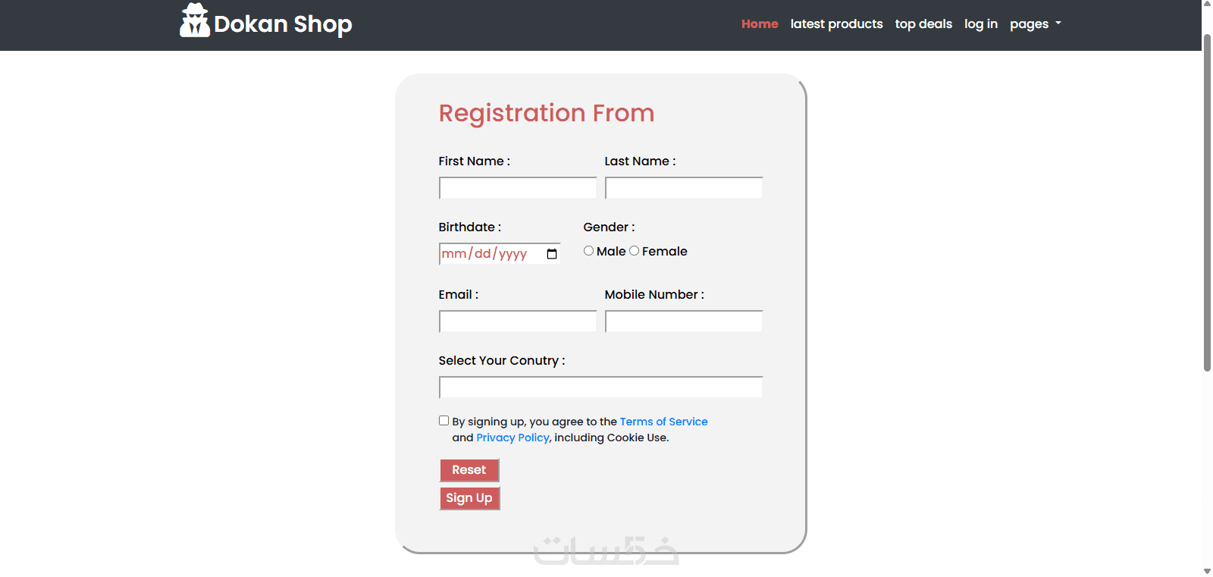
Task: Expand the pages dropdown menu
Action: pyautogui.click(x=1035, y=24)
